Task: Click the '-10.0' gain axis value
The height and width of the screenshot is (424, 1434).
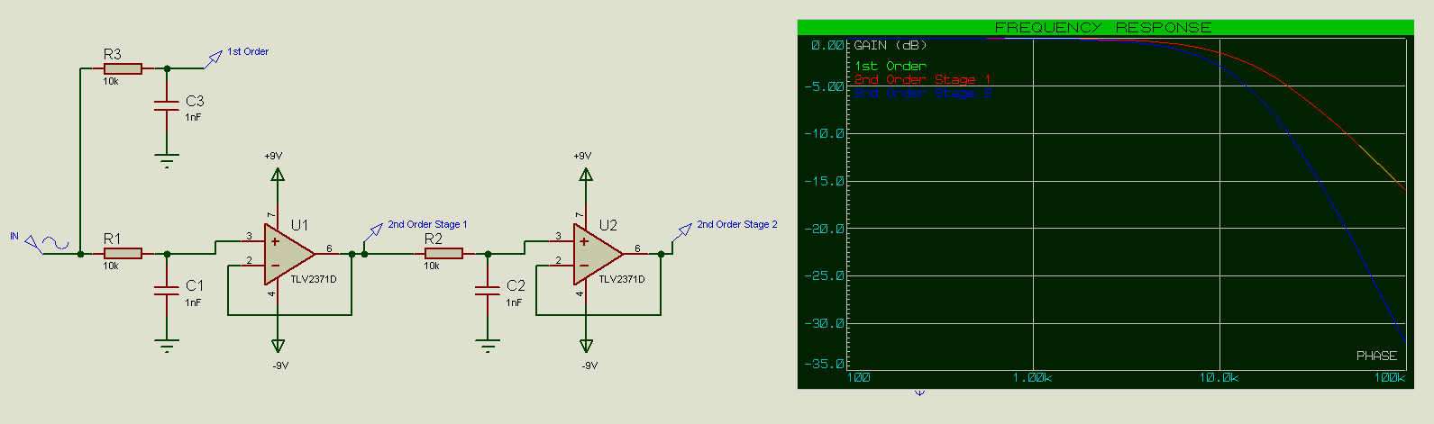Action: click(x=825, y=133)
